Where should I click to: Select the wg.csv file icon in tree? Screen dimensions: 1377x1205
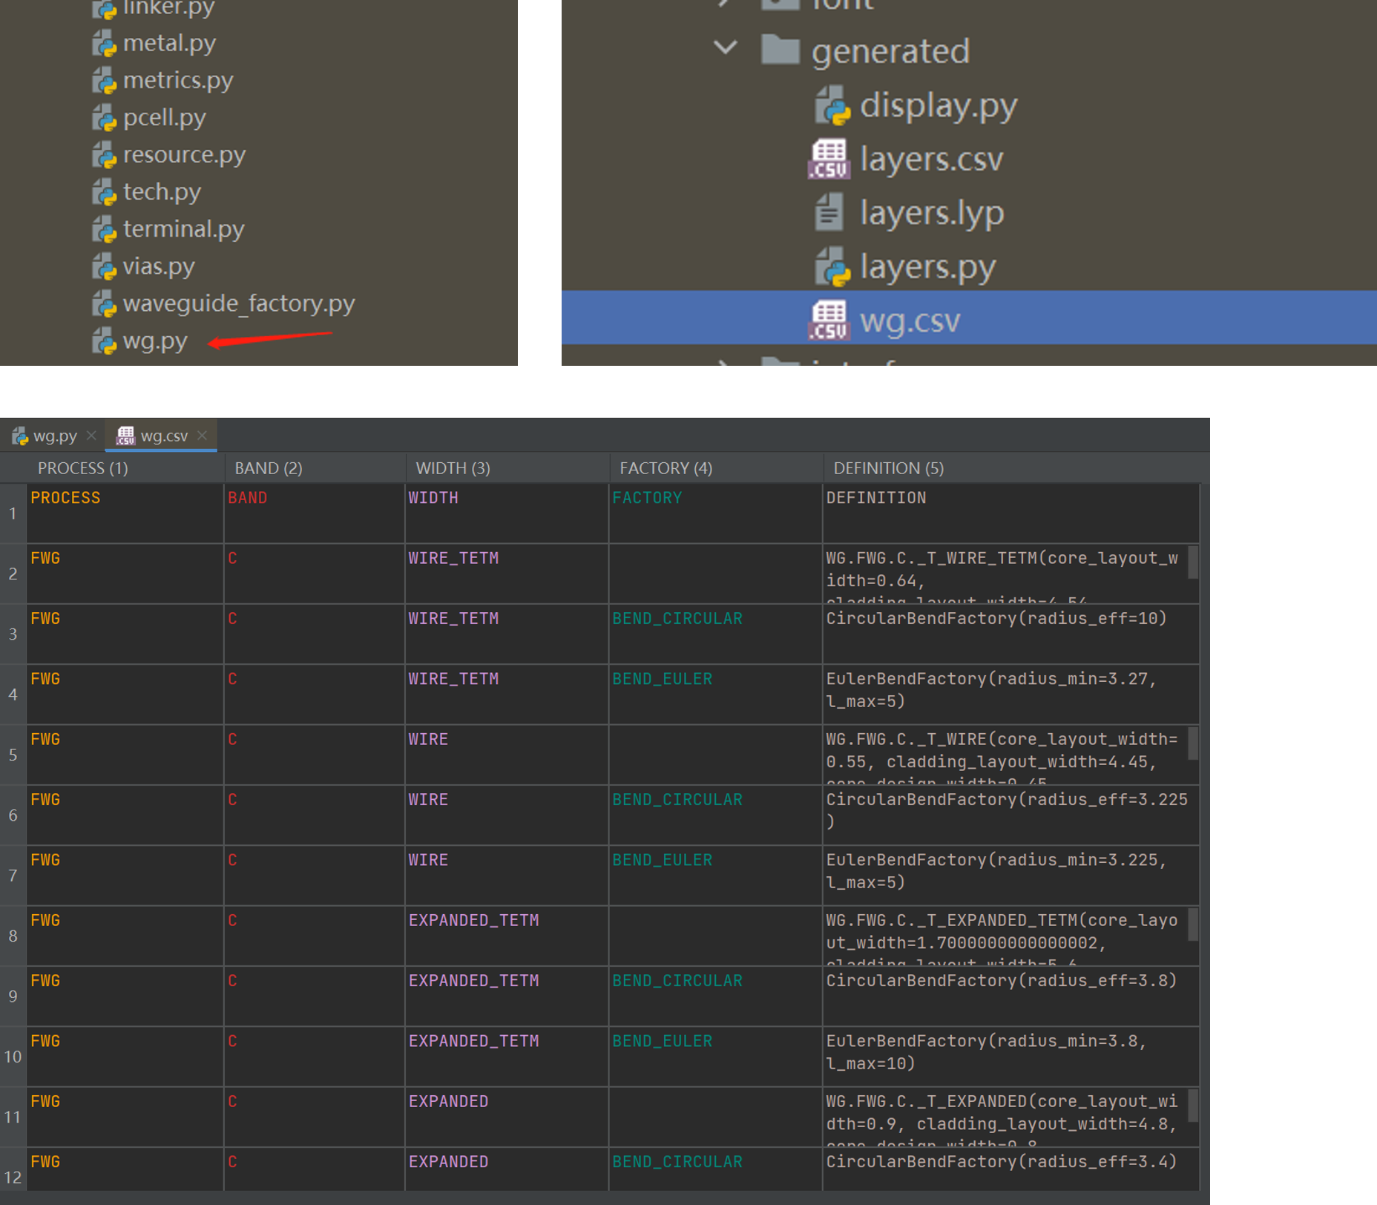pyautogui.click(x=829, y=321)
